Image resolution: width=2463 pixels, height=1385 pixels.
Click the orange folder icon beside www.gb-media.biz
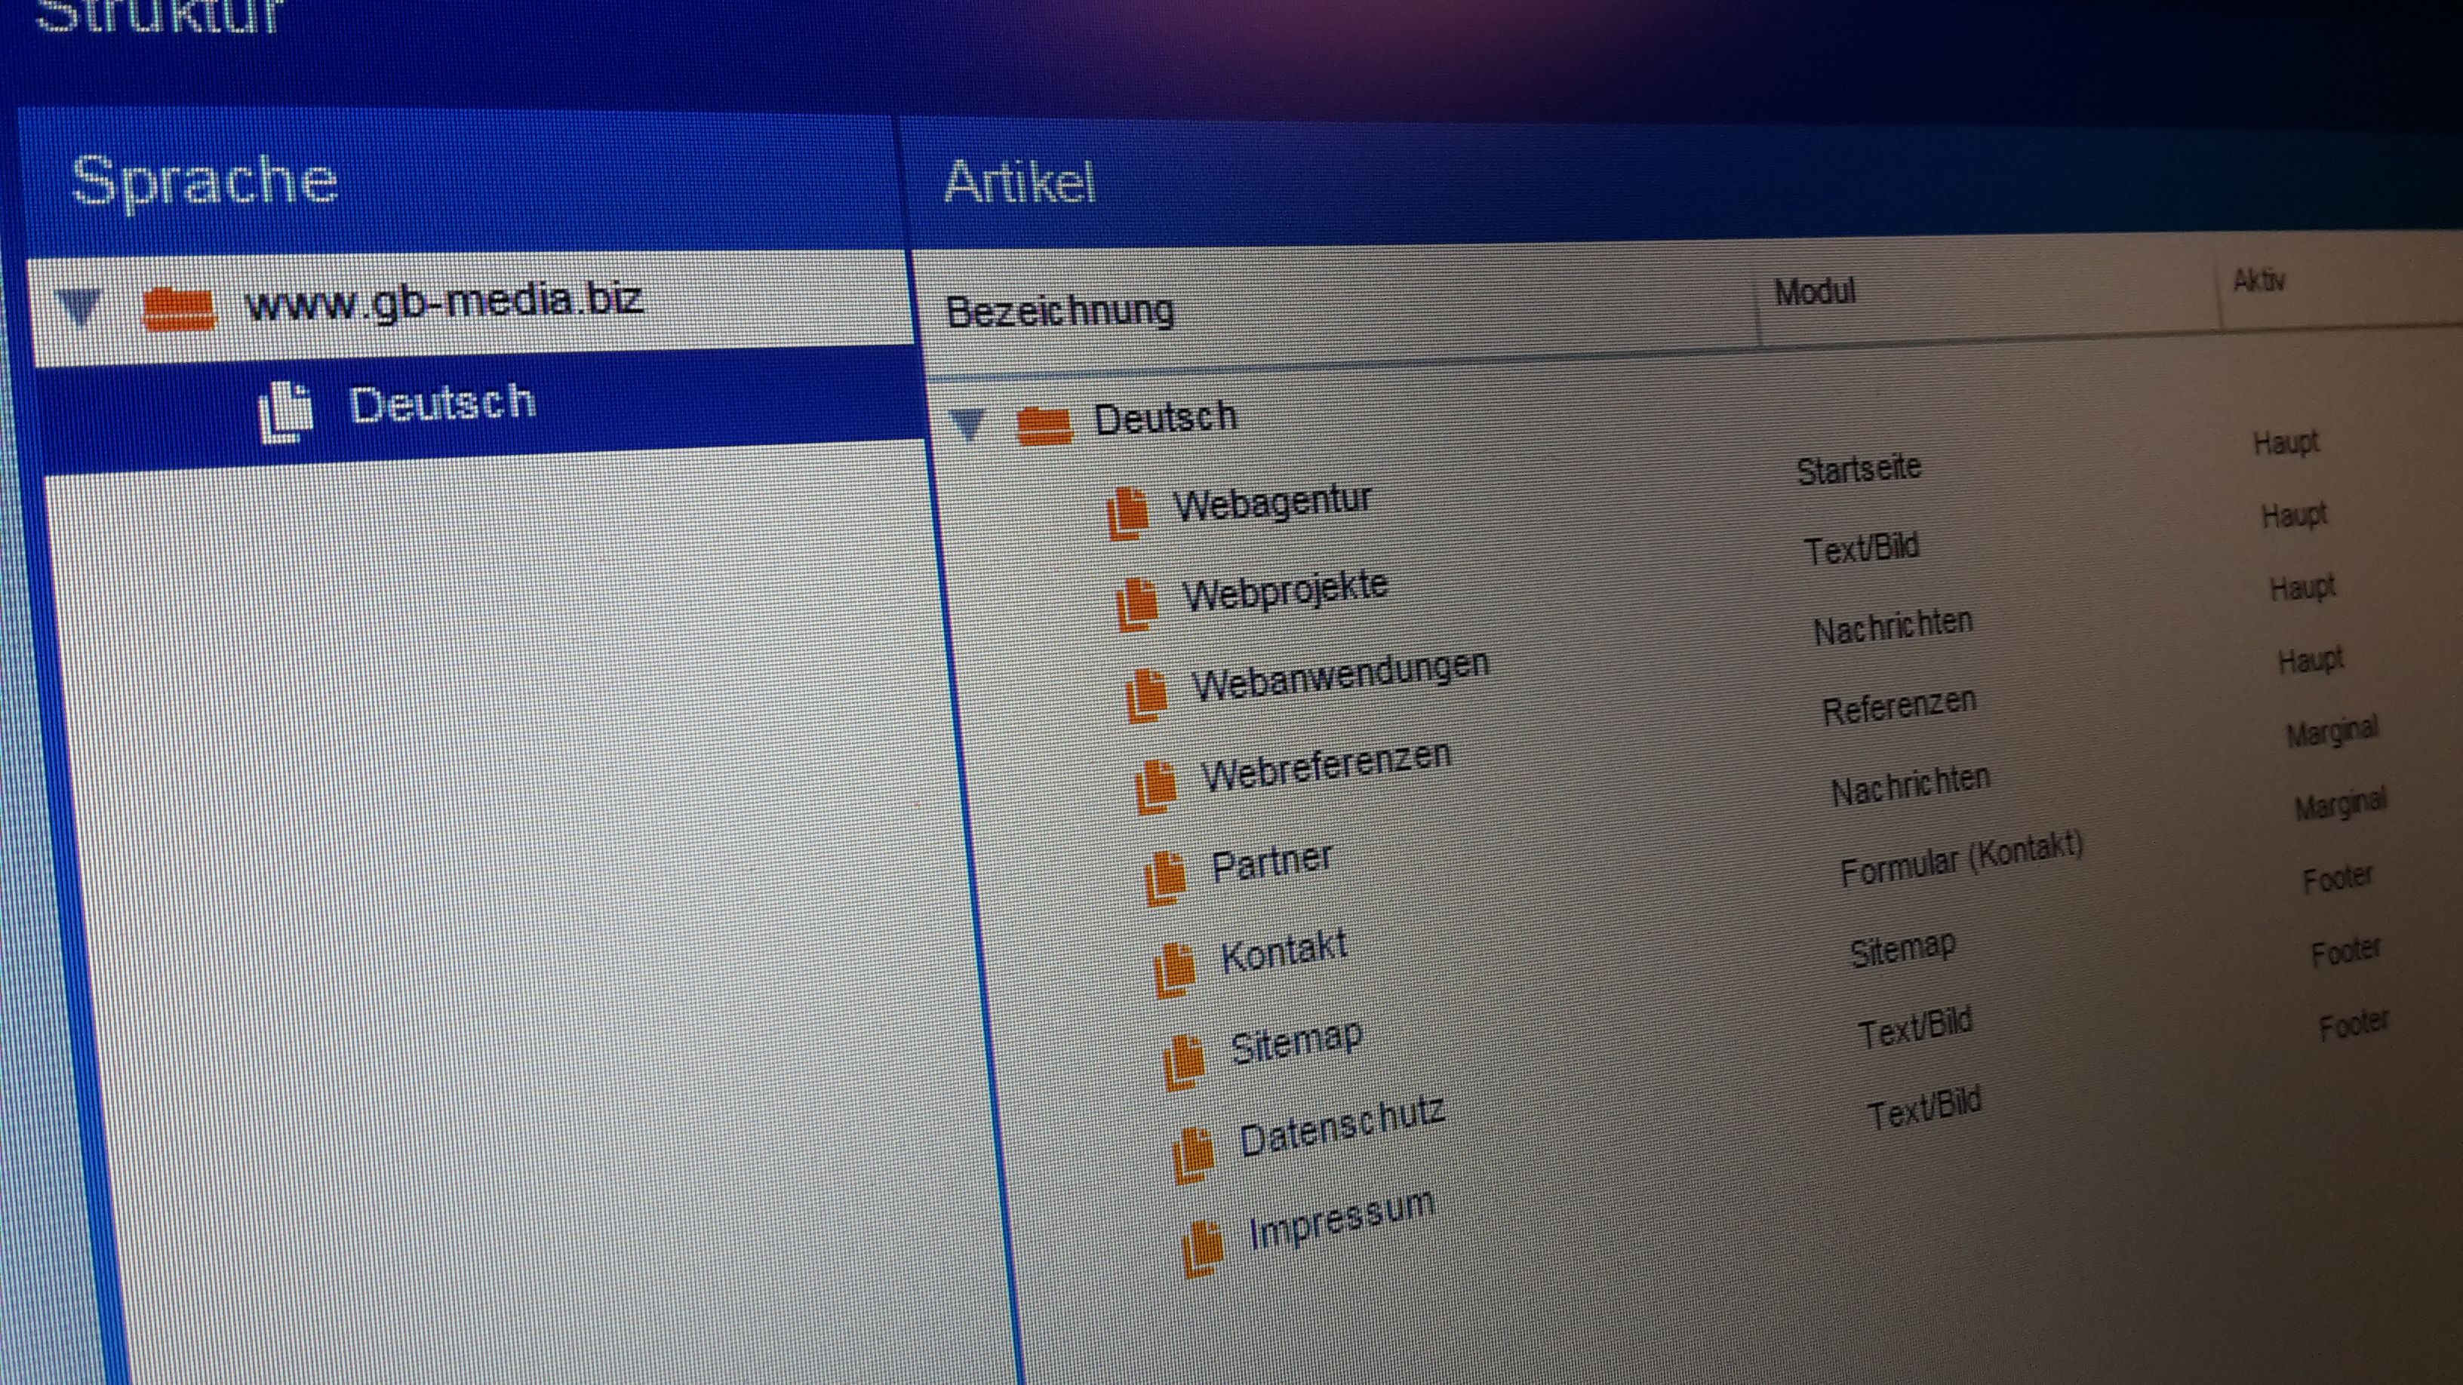[178, 310]
